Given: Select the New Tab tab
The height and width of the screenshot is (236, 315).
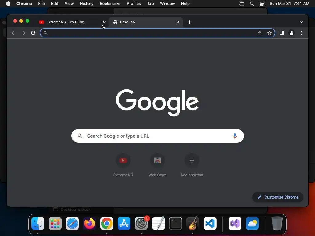Looking at the screenshot, I should tap(146, 22).
